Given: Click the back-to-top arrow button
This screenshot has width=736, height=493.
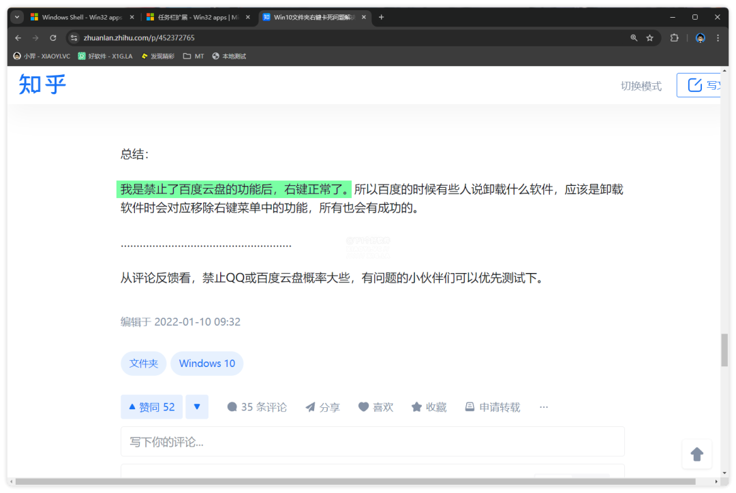Looking at the screenshot, I should 697,454.
